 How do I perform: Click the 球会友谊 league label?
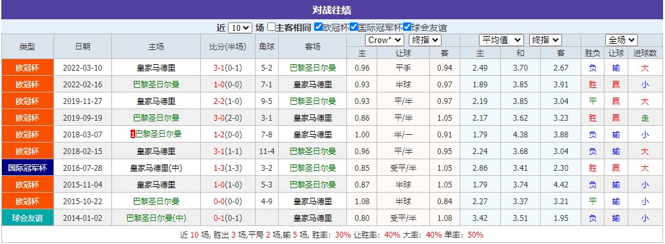pyautogui.click(x=28, y=218)
